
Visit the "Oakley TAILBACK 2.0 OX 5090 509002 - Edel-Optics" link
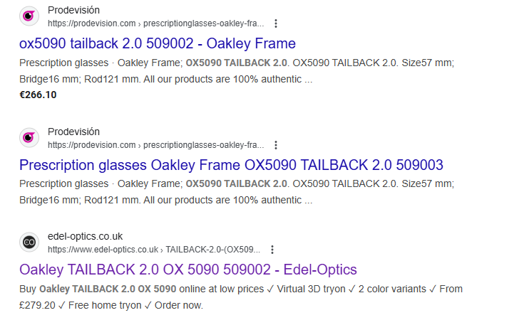[x=188, y=270]
